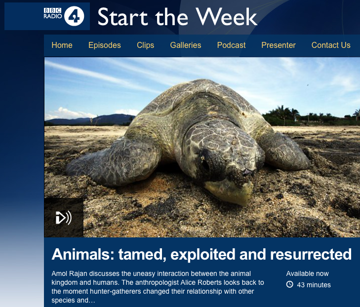The image size is (360, 307).
Task: Click the sea turtle episode image
Action: (x=202, y=147)
